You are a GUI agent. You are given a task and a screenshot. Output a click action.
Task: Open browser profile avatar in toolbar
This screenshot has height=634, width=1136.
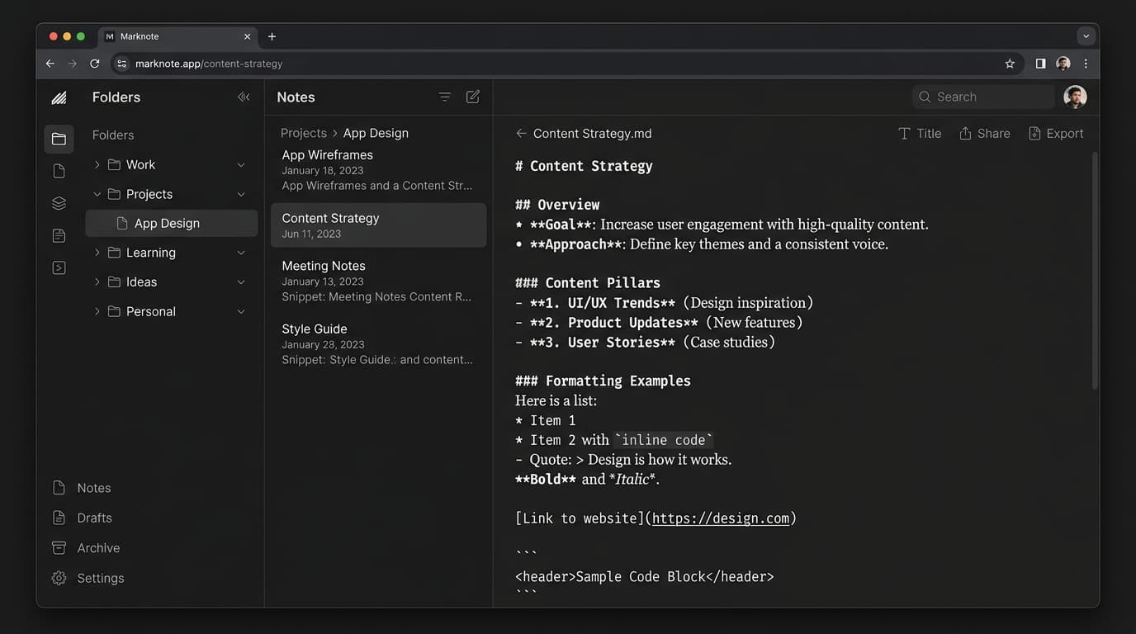pos(1063,64)
